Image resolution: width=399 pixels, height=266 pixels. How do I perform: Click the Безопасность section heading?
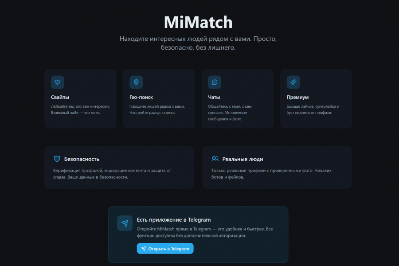coord(82,159)
